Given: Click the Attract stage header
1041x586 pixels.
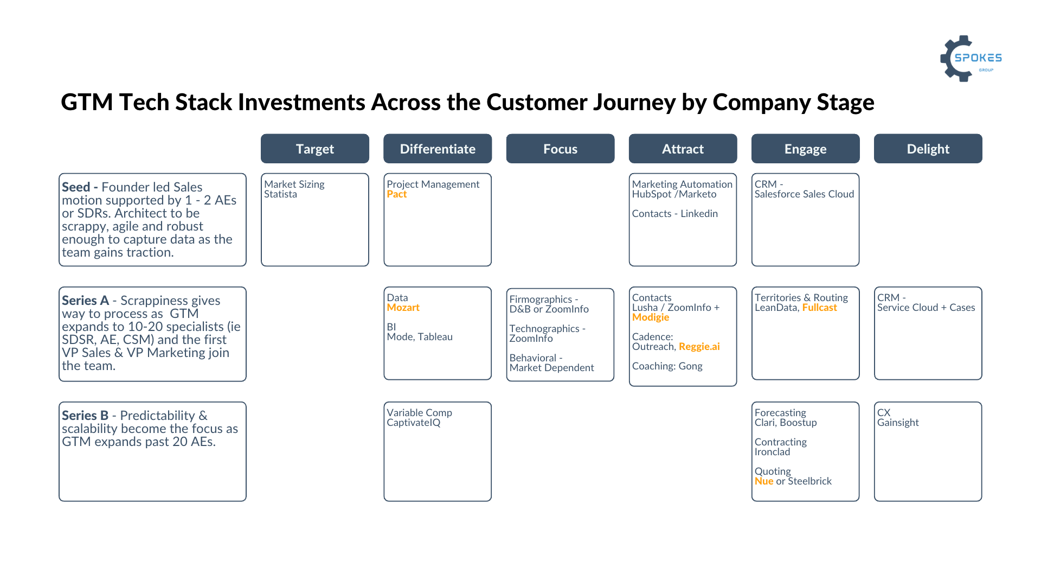Looking at the screenshot, I should tap(683, 149).
